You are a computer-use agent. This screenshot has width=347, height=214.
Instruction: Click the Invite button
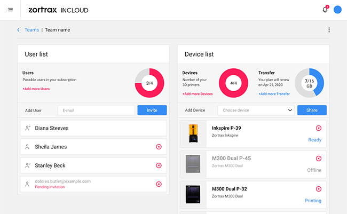152,110
